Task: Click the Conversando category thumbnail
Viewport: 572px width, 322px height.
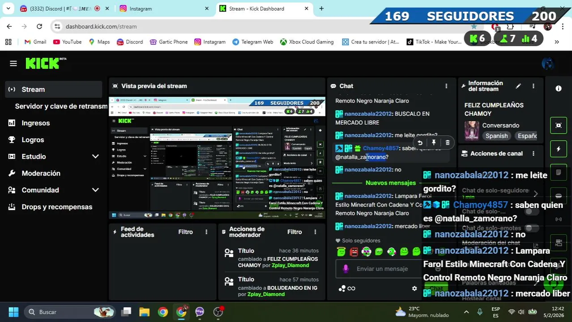Action: (x=471, y=131)
